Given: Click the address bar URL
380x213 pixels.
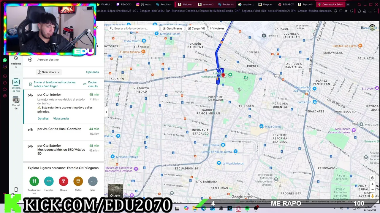Looking at the screenshot, I should [214, 11].
